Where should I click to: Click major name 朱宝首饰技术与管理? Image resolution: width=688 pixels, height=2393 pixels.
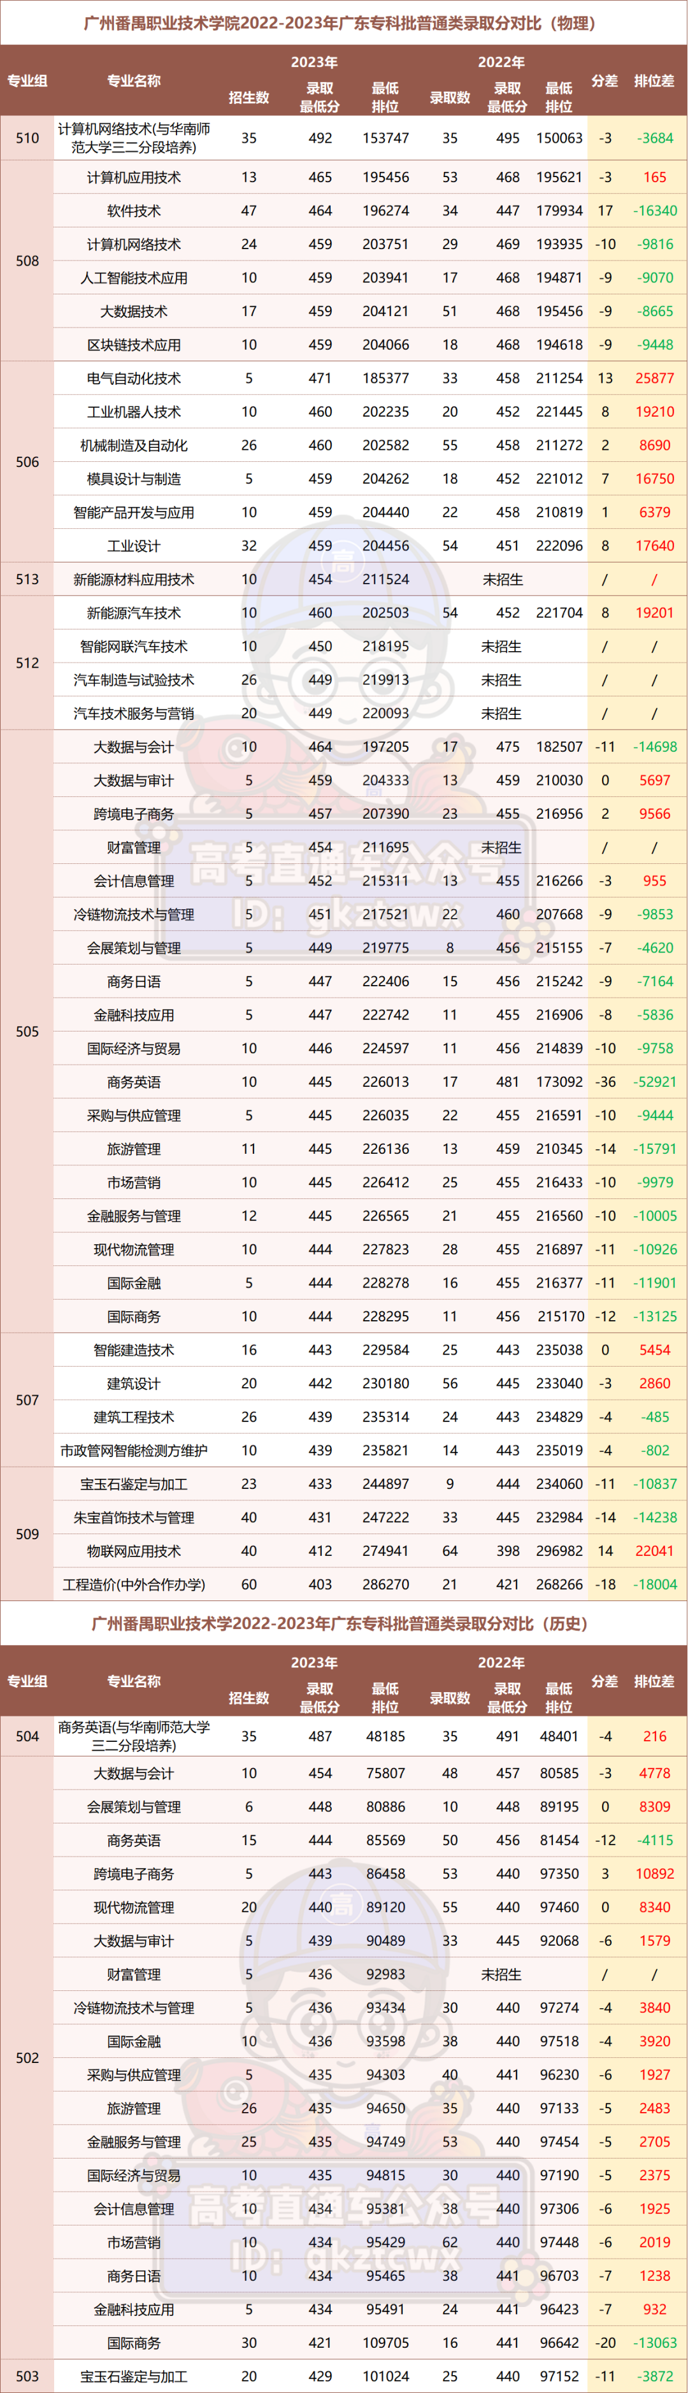pos(134,1517)
